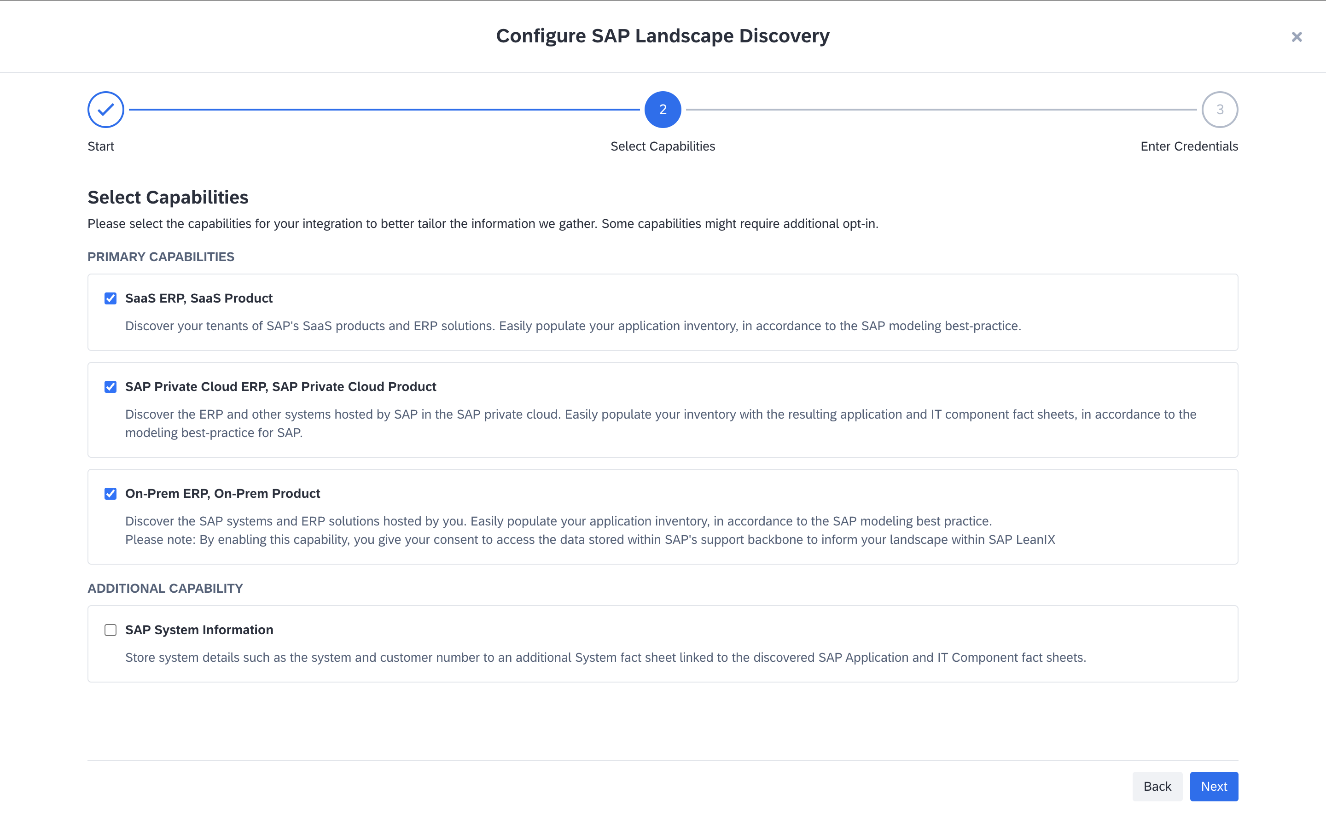Click the 'Store system details such as' description
This screenshot has width=1326, height=829.
[x=605, y=657]
